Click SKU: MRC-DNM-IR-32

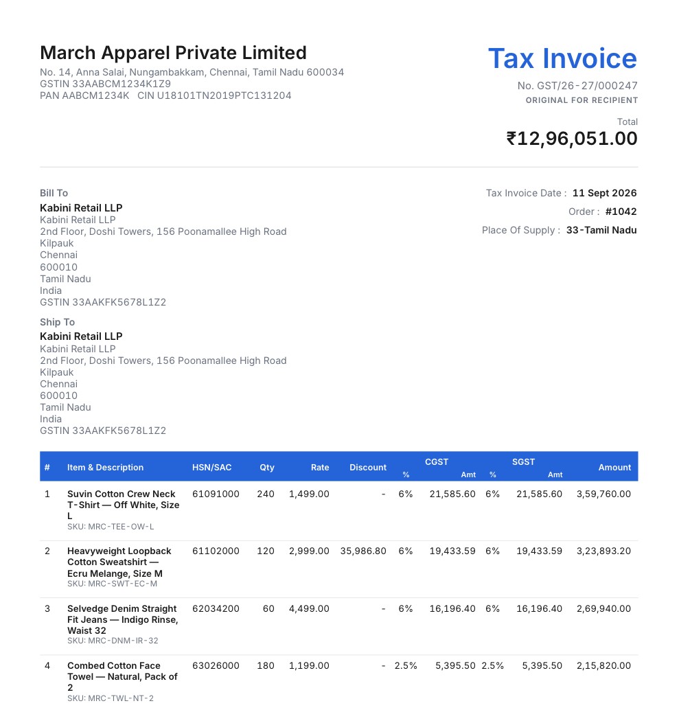pos(113,641)
